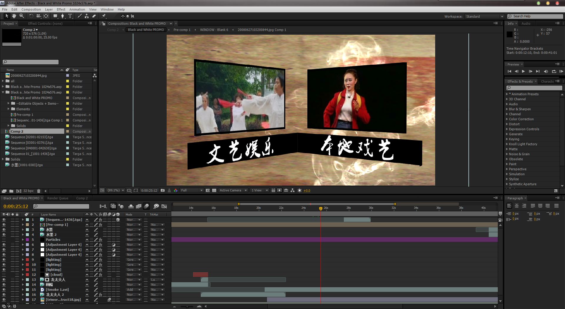Image resolution: width=565 pixels, height=309 pixels.
Task: Click the Play button in Preview panel
Action: (523, 71)
